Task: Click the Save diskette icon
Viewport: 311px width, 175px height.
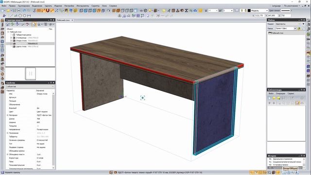Action: [14, 11]
